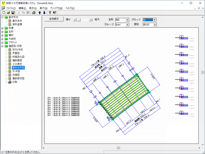205x154 pixels.
Task: Click the context help pointer icon
Action: click(55, 13)
